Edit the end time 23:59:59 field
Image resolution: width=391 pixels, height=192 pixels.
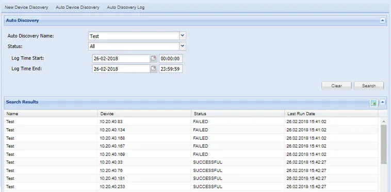[171, 69]
